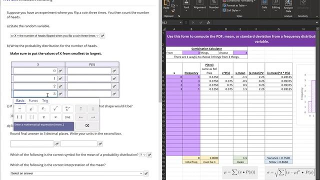The width and height of the screenshot is (320, 180).
Task: Switch to the Trig keypad tab
Action: coord(45,100)
